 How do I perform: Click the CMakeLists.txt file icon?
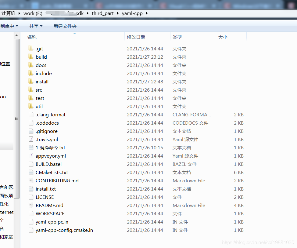click(x=31, y=172)
